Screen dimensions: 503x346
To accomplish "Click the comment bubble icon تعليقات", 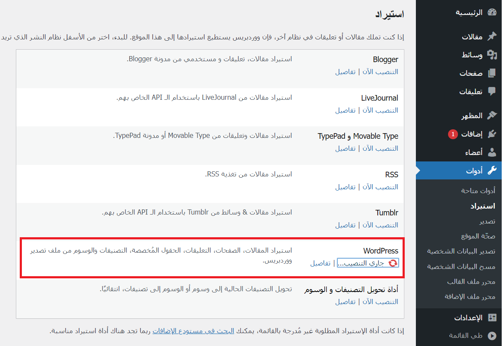I will click(x=492, y=92).
